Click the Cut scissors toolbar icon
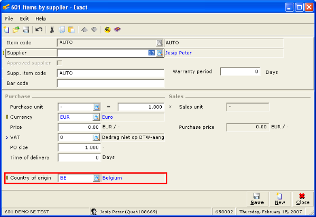Screen dimensions: 316x217 [x=52, y=30]
